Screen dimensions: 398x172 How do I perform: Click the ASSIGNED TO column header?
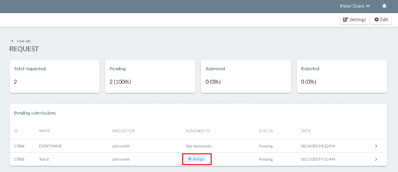coord(198,131)
